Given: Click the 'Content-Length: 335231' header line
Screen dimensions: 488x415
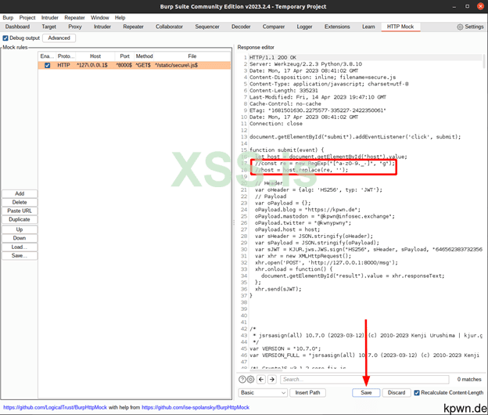Looking at the screenshot, I should point(284,90).
